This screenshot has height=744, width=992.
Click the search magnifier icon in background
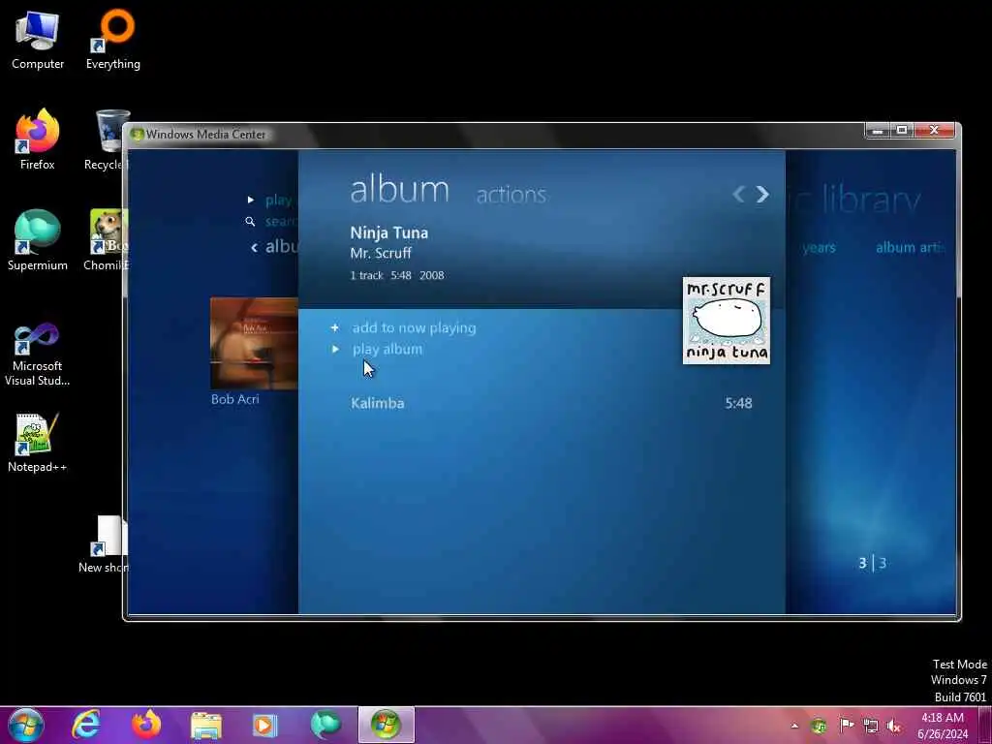pos(250,222)
